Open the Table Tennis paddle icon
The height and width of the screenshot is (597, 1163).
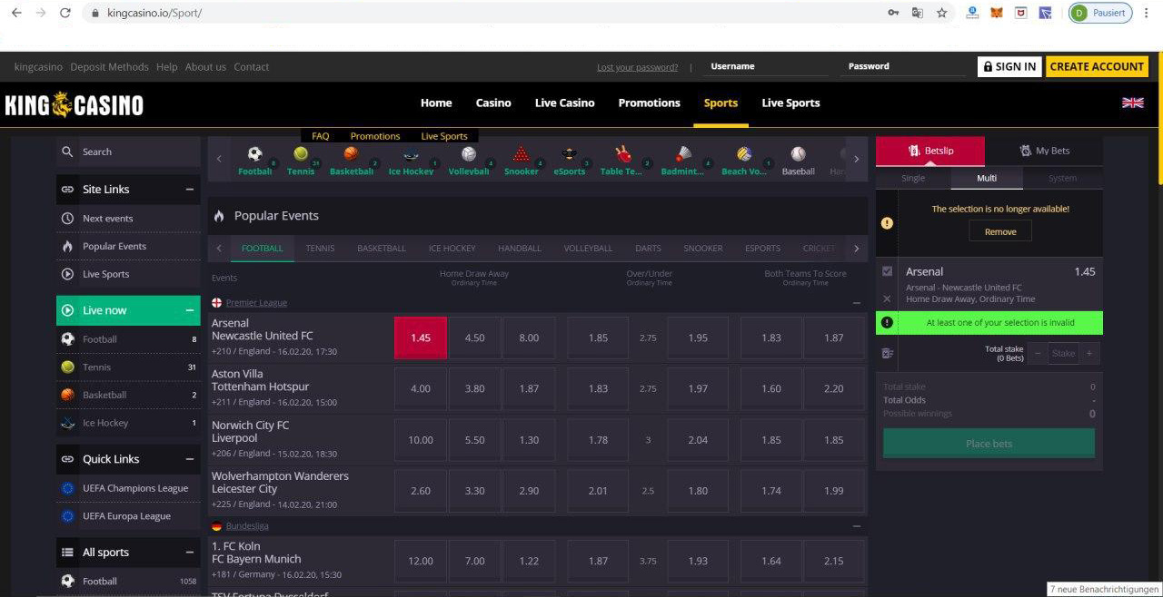622,154
